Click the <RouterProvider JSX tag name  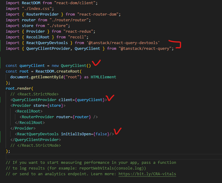click(38, 117)
